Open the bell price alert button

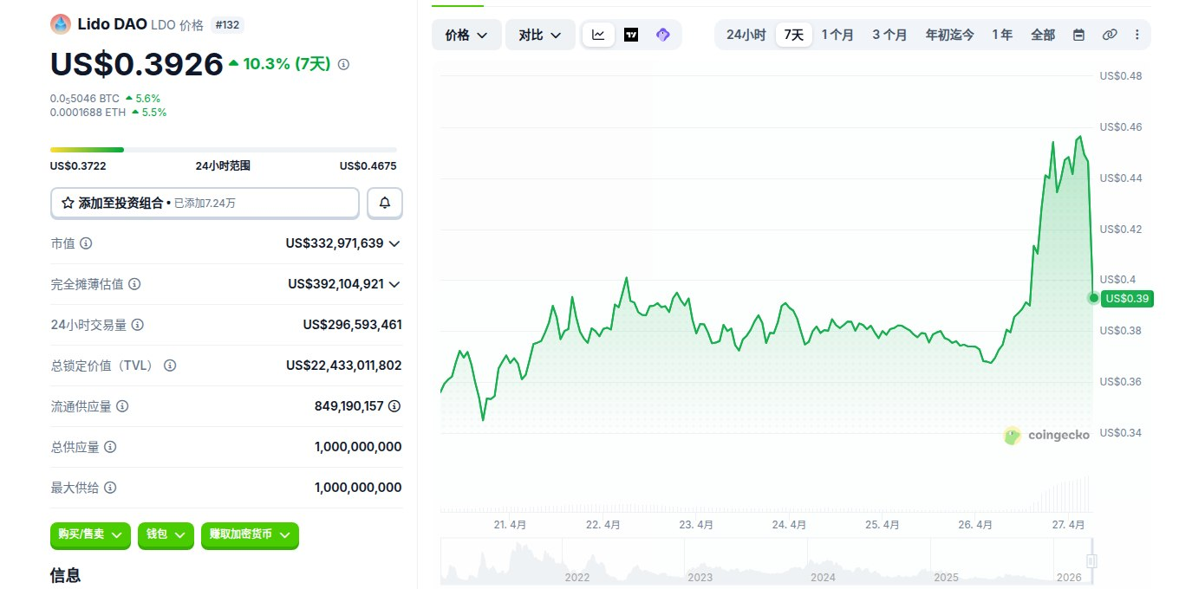pos(385,203)
